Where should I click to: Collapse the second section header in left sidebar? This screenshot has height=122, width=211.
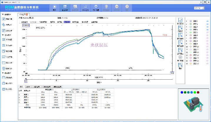tap(2, 34)
